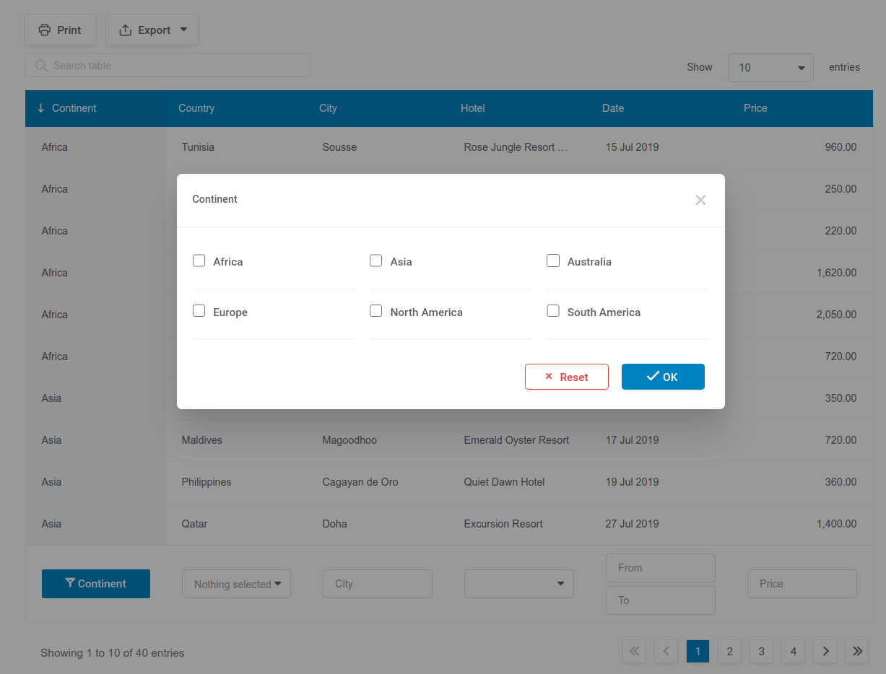
Task: Open the hotel filter dropdown in the footer
Action: 518,583
